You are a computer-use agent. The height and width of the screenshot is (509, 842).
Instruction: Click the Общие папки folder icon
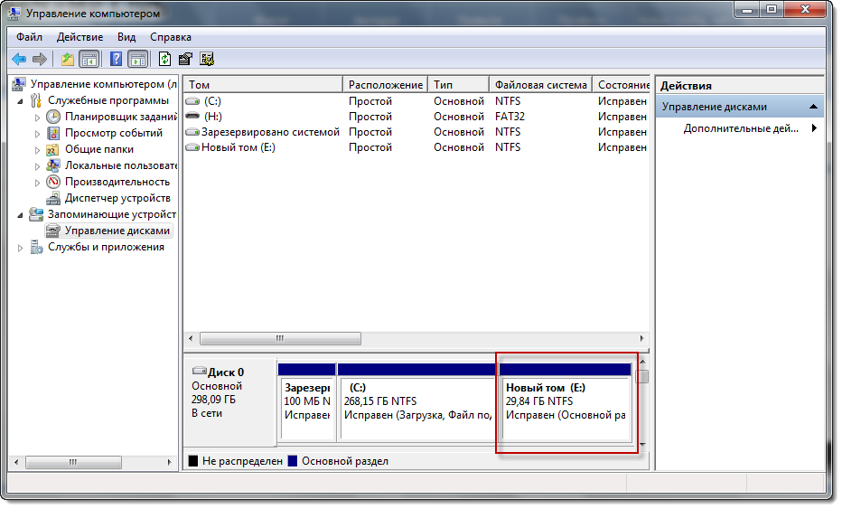(52, 149)
